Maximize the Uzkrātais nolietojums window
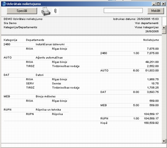Screen dimensions: 167x148 tap(158, 4)
